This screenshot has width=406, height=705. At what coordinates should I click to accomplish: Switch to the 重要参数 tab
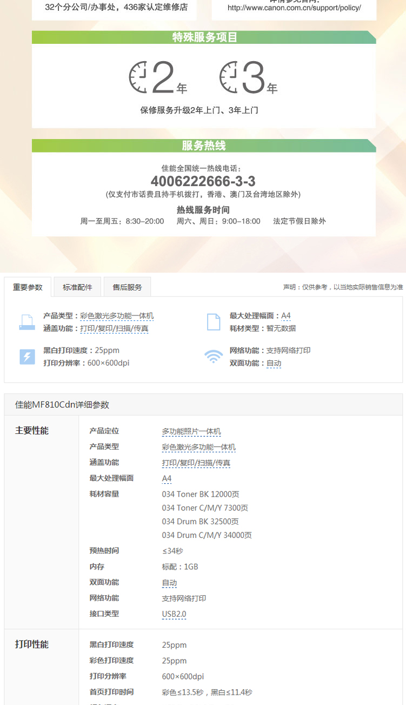coord(28,287)
